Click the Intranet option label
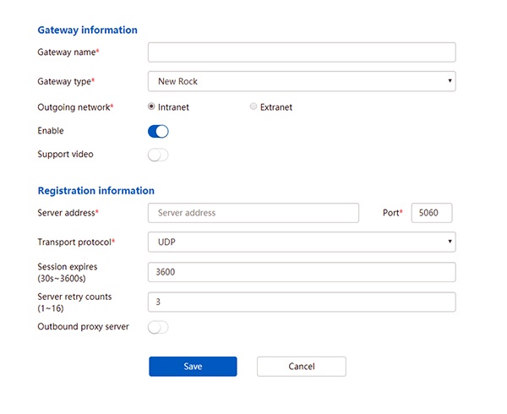Viewport: 507px width, 414px height. 173,107
